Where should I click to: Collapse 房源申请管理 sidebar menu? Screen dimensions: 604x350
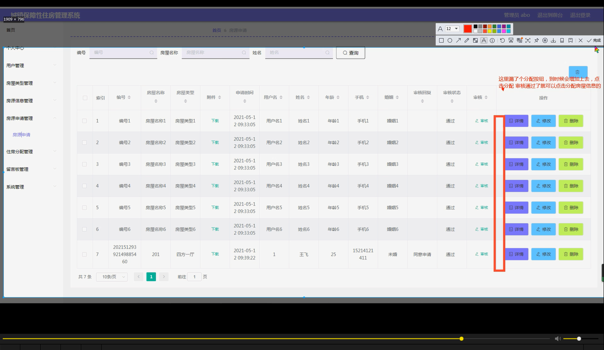click(x=31, y=118)
